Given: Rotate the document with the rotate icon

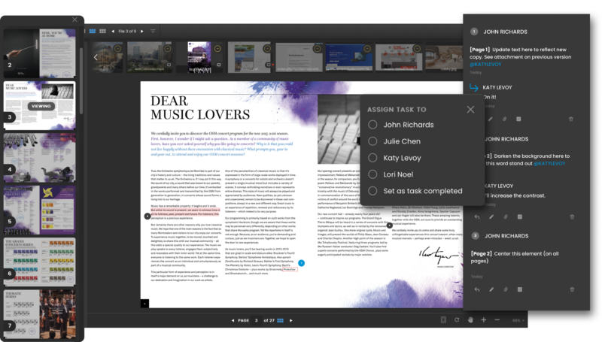Looking at the screenshot, I should (457, 319).
